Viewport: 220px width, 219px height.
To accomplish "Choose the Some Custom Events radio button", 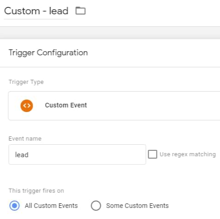I will [96, 206].
